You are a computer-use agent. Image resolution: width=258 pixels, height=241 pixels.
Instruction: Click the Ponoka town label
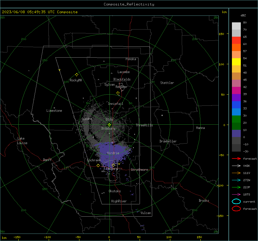[x=131, y=59]
